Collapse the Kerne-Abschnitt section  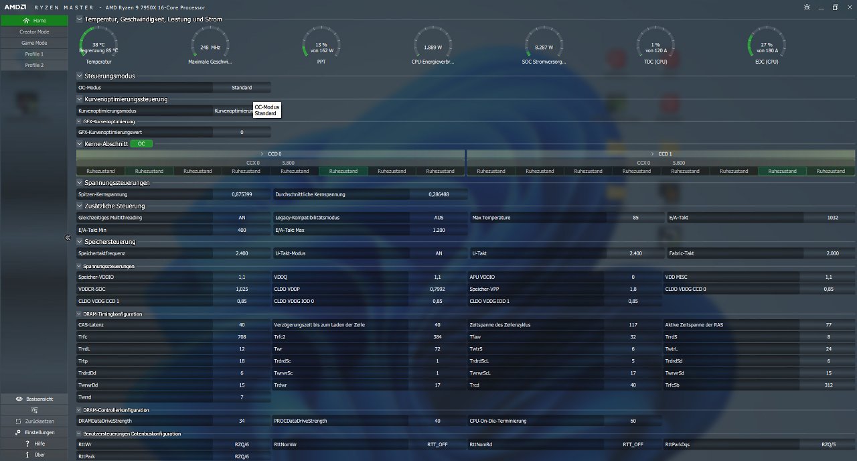tap(80, 144)
